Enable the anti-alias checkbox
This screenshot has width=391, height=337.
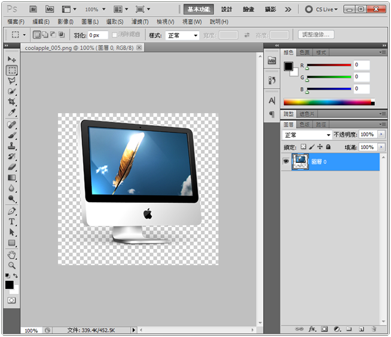[114, 35]
